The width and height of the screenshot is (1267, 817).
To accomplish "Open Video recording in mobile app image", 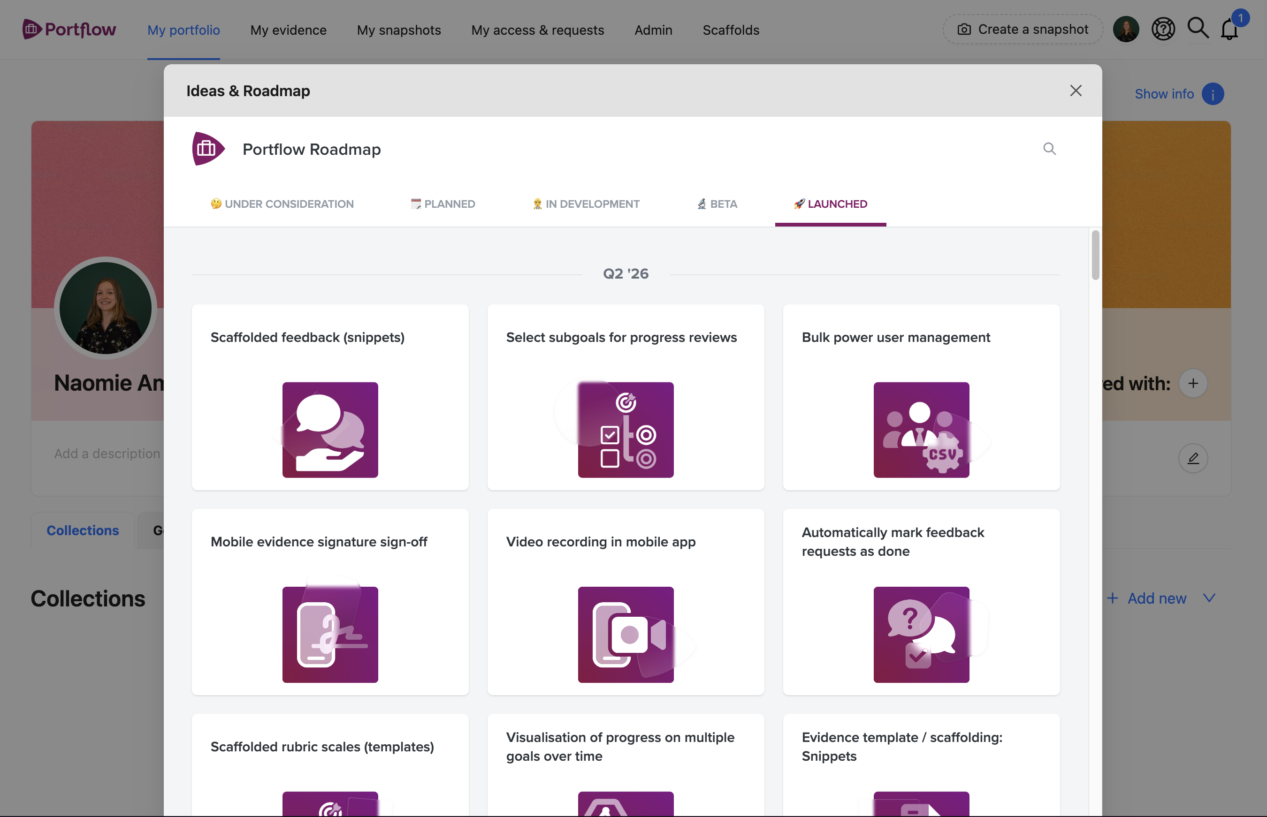I will pos(625,635).
